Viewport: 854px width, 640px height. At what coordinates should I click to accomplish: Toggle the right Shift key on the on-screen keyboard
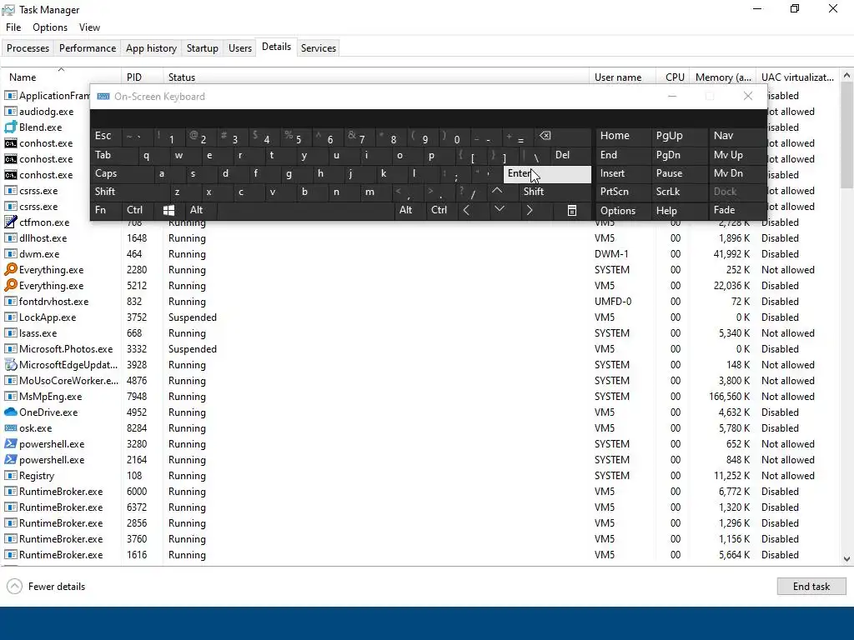pos(555,192)
